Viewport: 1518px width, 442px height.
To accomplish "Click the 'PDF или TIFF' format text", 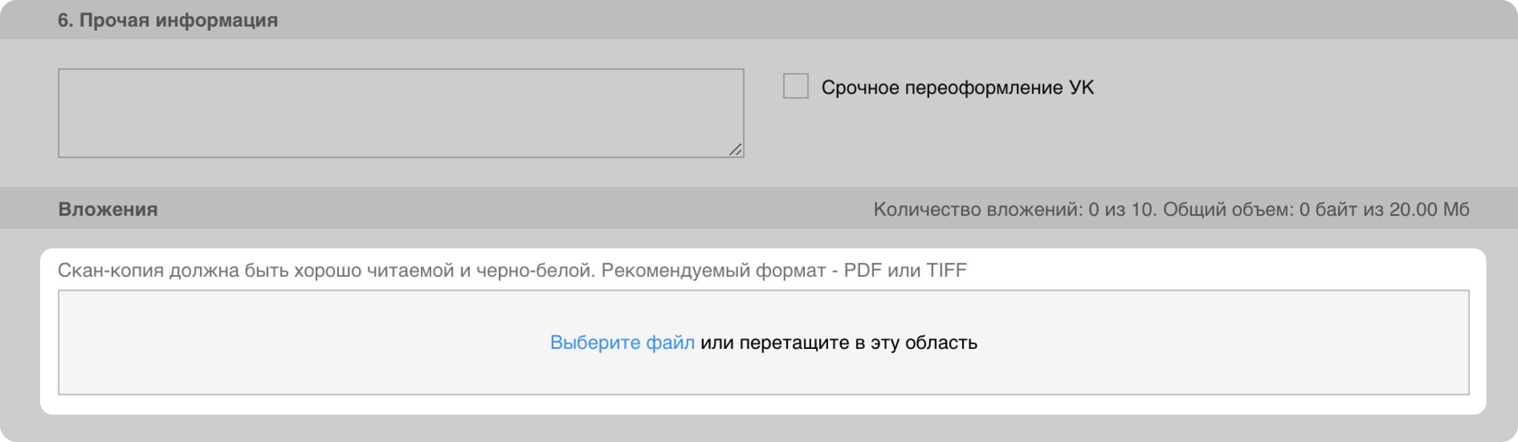I will 905,271.
